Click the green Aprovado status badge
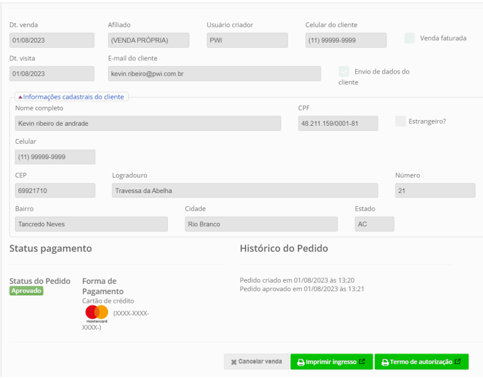The image size is (483, 378). (x=26, y=291)
